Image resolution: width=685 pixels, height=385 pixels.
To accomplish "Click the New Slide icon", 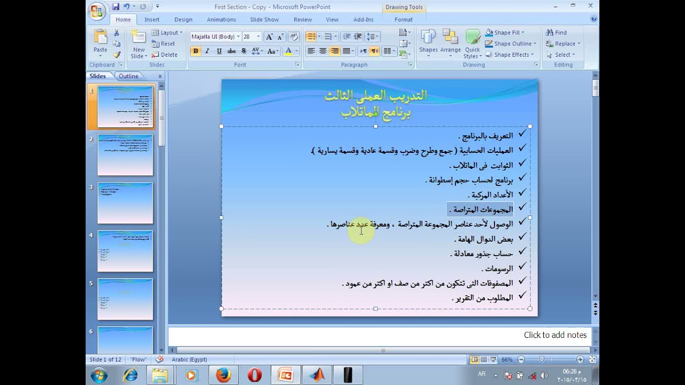I will coord(139,37).
